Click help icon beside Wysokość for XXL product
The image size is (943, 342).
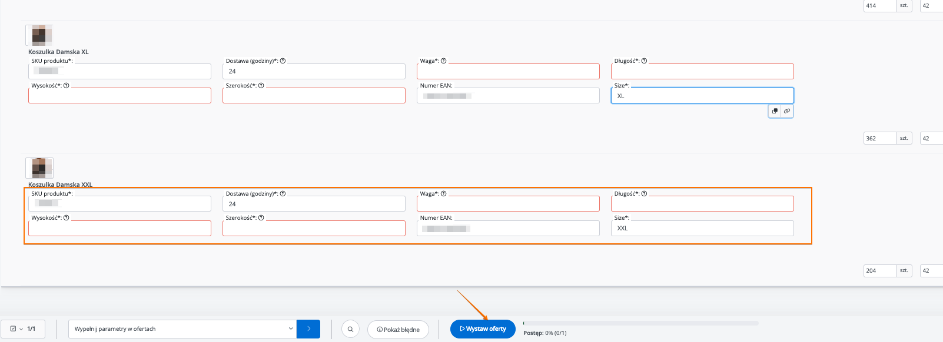67,218
